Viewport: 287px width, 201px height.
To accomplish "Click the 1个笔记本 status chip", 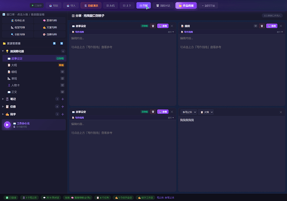I will pyautogui.click(x=30, y=198).
